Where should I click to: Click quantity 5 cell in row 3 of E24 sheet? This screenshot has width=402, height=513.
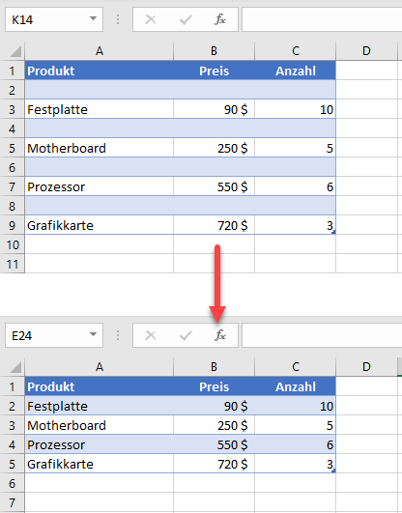coord(296,425)
